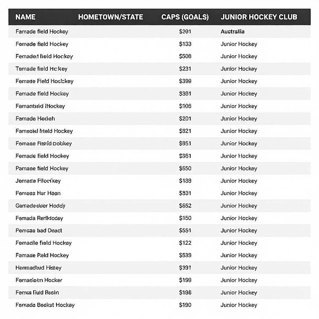Click the Famade Hedeh name cell
Image resolution: width=319 pixels, height=319 pixels.
pyautogui.click(x=35, y=119)
